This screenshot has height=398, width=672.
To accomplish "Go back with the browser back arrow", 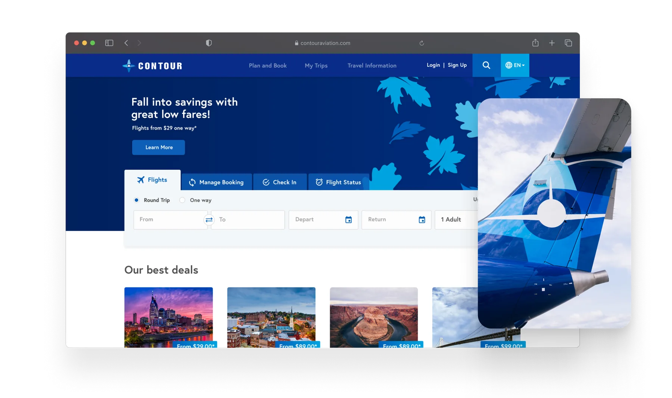I will 126,43.
